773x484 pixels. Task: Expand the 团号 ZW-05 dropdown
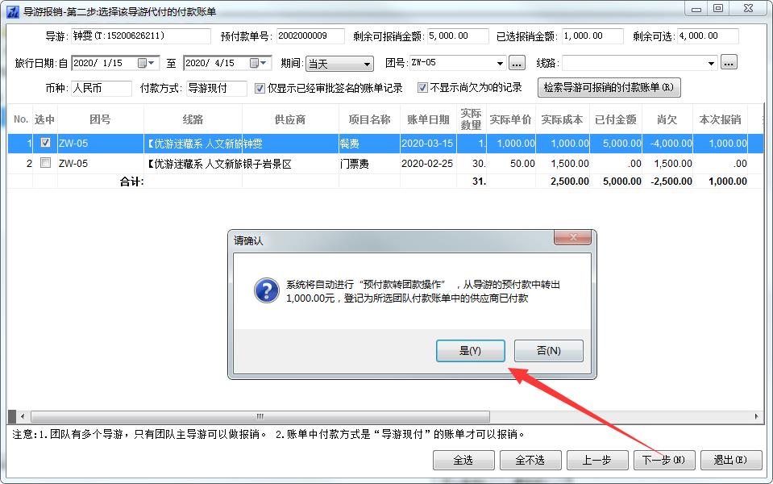(500, 63)
